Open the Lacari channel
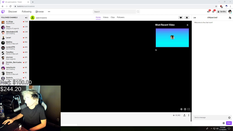 click(x=15, y=37)
